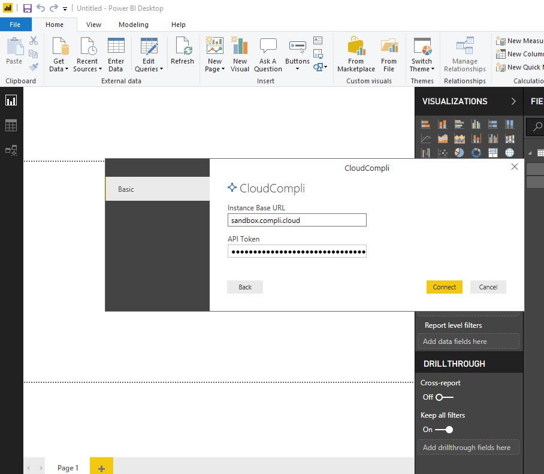This screenshot has width=544, height=474.
Task: Click the API Token field
Action: click(x=297, y=251)
